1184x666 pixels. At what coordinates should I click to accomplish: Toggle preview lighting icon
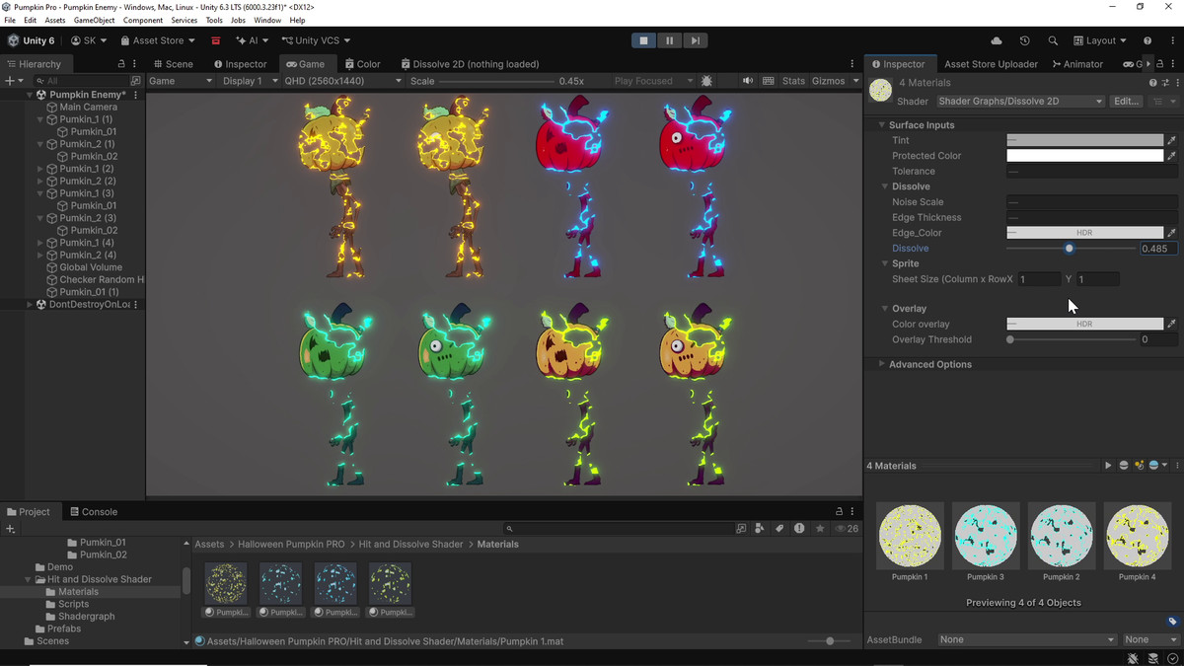coord(1140,466)
